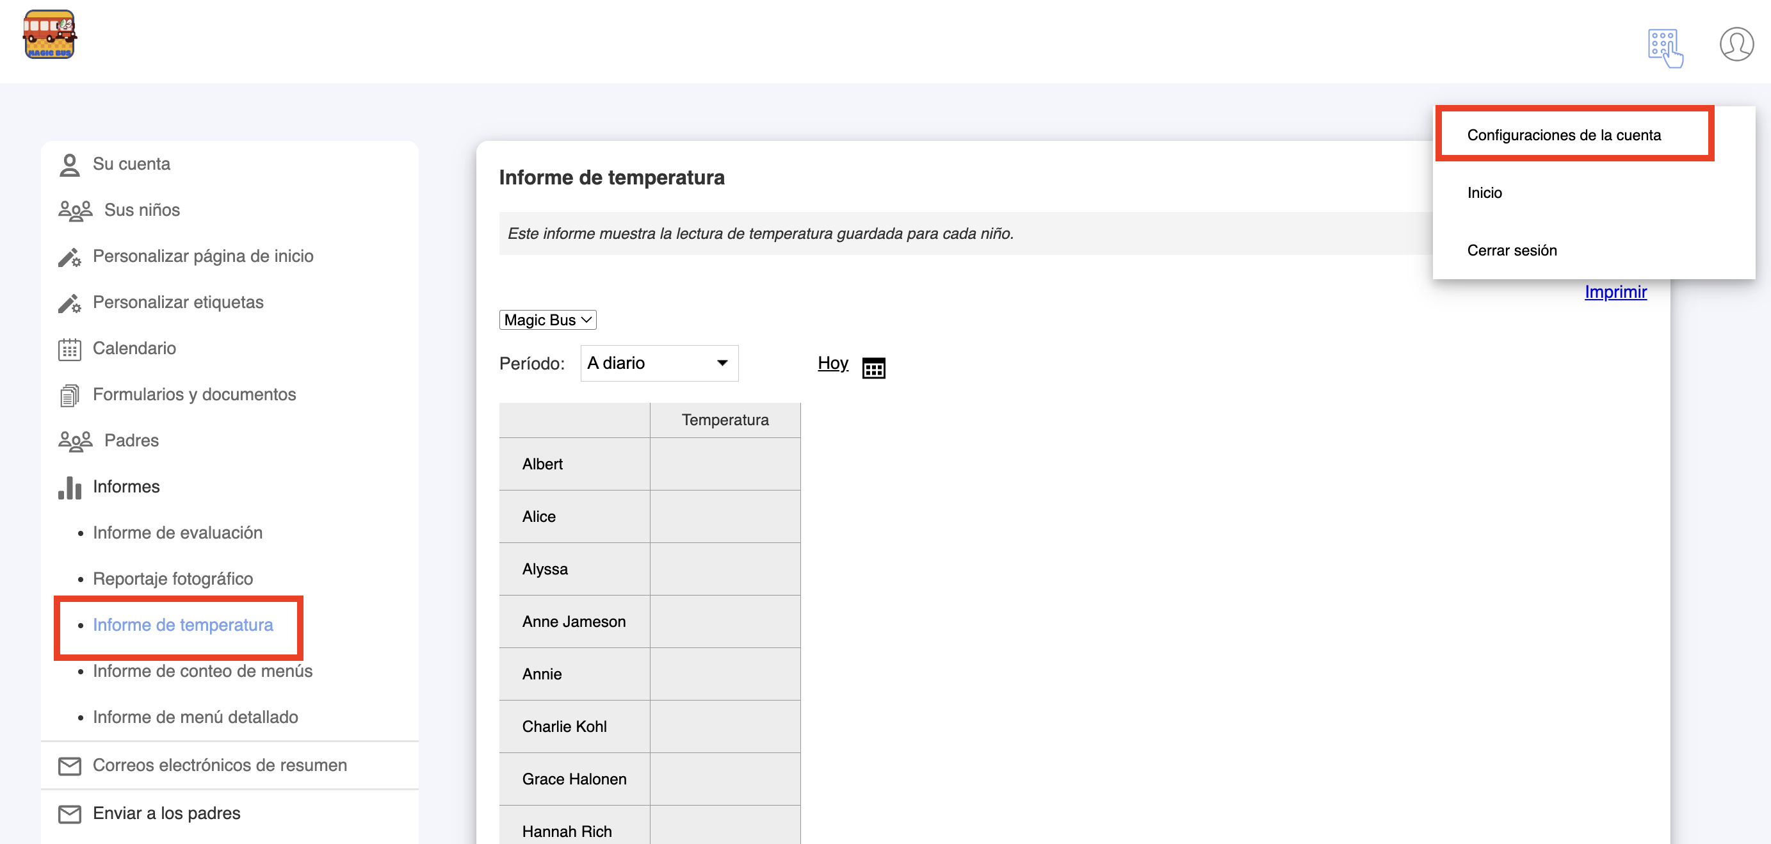
Task: Choose Cerrar sesión from the menu
Action: point(1511,250)
